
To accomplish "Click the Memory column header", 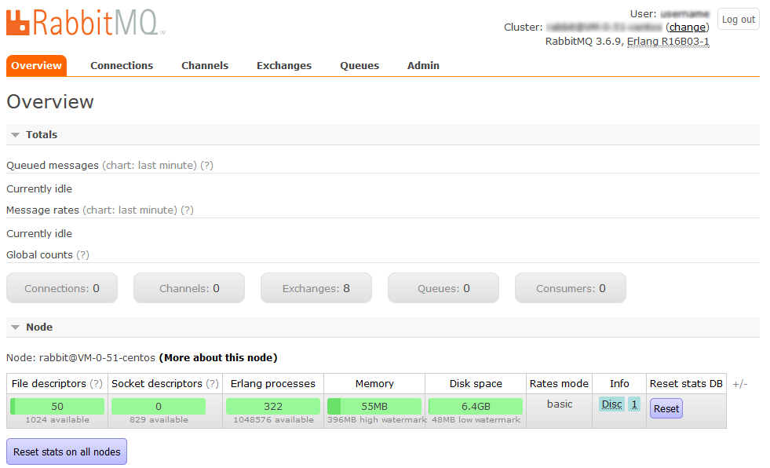I will pos(374,384).
